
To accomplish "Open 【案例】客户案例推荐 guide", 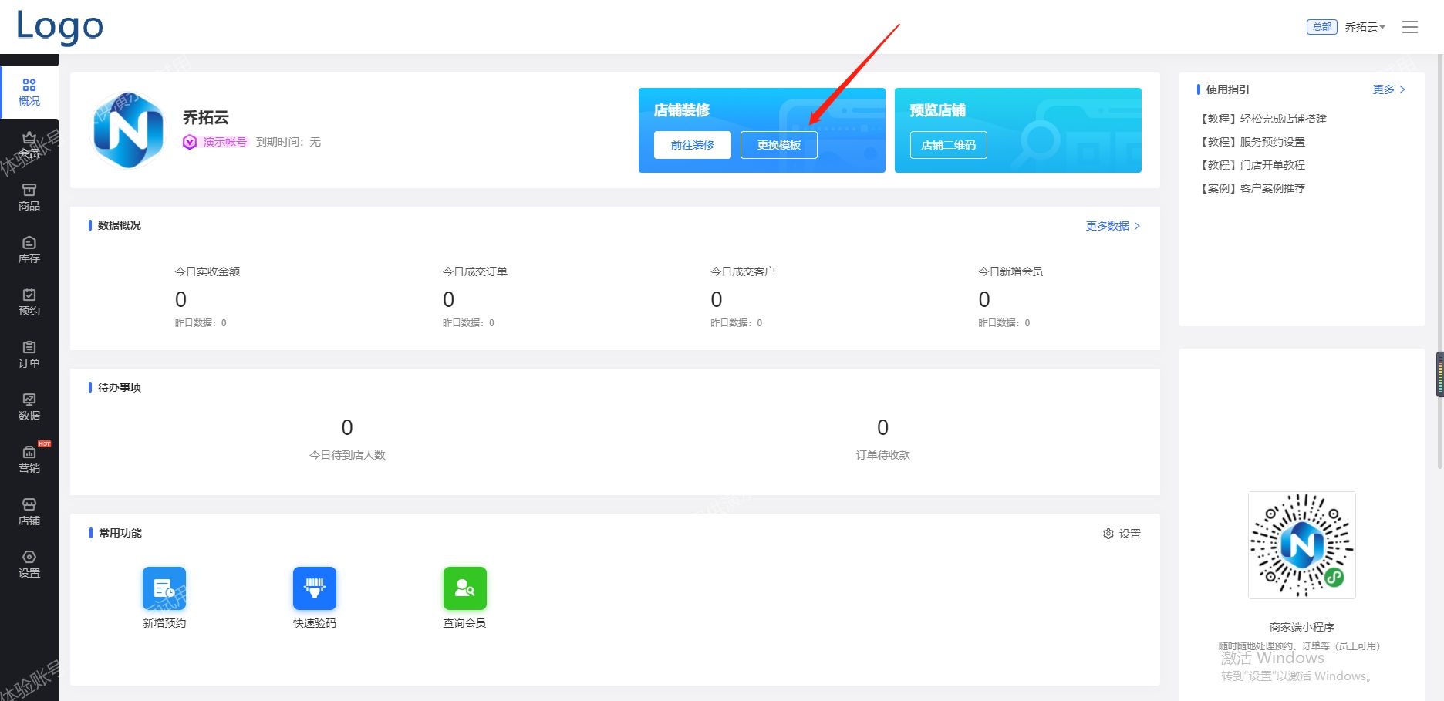I will coord(1251,188).
